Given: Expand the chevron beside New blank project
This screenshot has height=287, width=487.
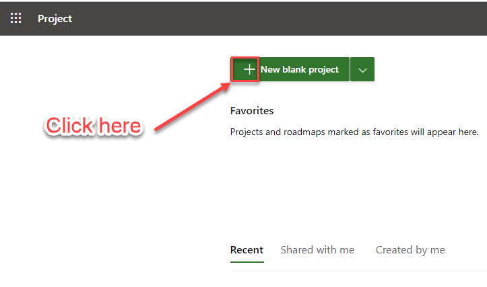Looking at the screenshot, I should pos(362,69).
